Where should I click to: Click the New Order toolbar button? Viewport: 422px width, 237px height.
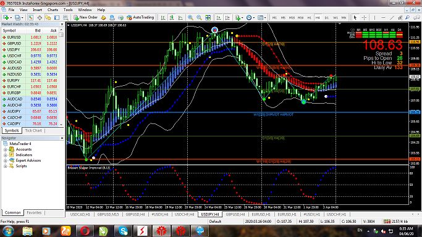point(85,17)
